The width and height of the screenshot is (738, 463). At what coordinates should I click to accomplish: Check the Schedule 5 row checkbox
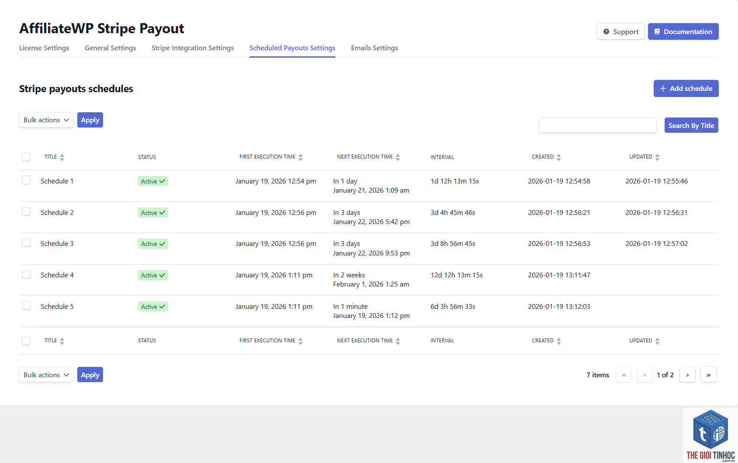pyautogui.click(x=26, y=305)
